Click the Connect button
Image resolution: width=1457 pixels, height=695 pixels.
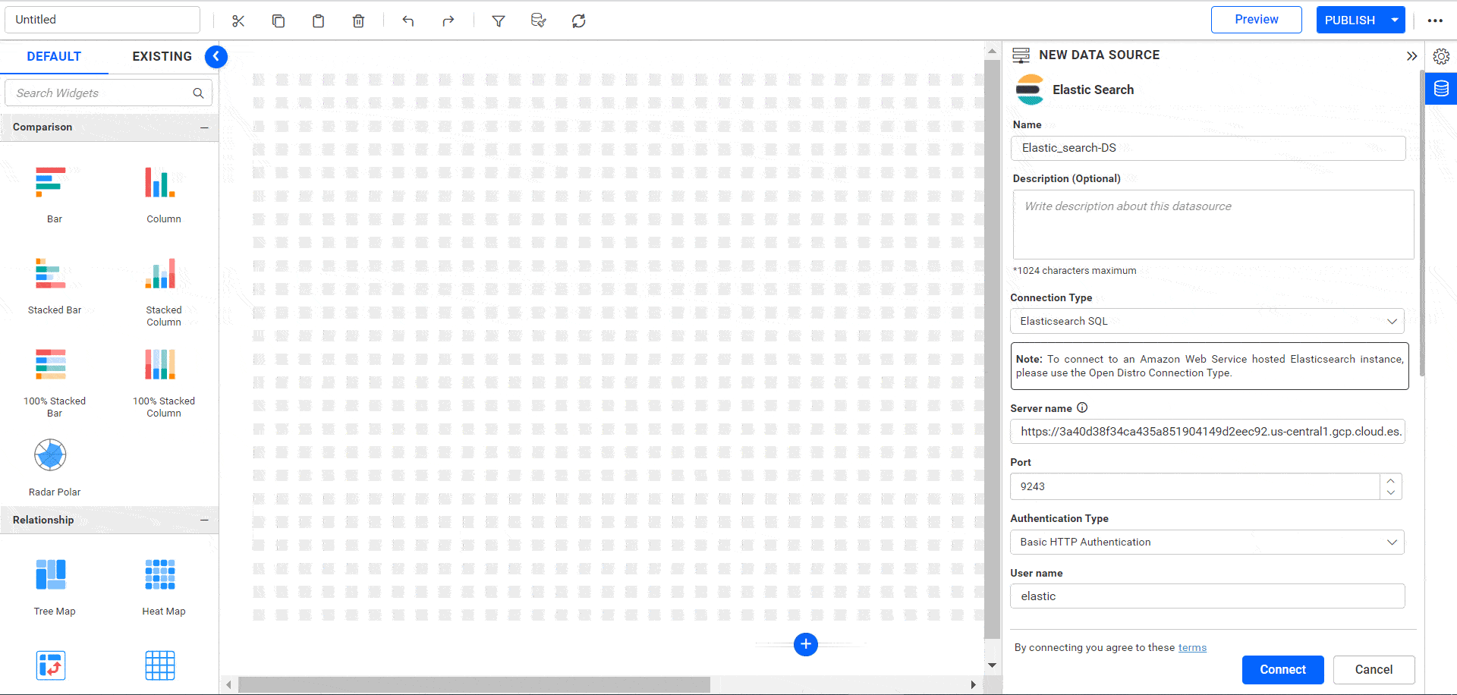tap(1282, 669)
